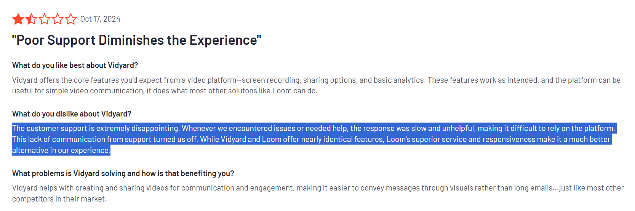635x211 pixels.
Task: Click heading "What problems is Vidyard solving"
Action: click(x=123, y=173)
